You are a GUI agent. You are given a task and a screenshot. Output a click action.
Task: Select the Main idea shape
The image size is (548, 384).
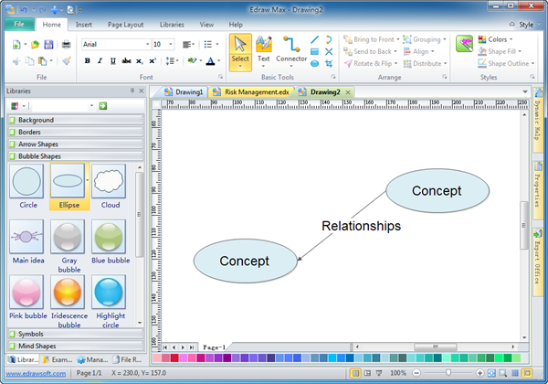pos(28,241)
